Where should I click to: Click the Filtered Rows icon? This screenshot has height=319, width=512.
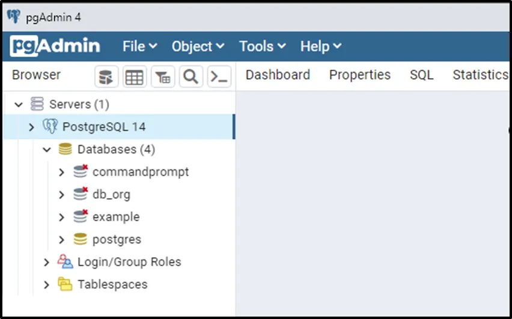coord(162,77)
